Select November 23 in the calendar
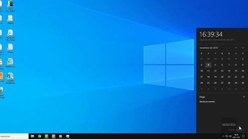248x139 pixels. [243, 77]
